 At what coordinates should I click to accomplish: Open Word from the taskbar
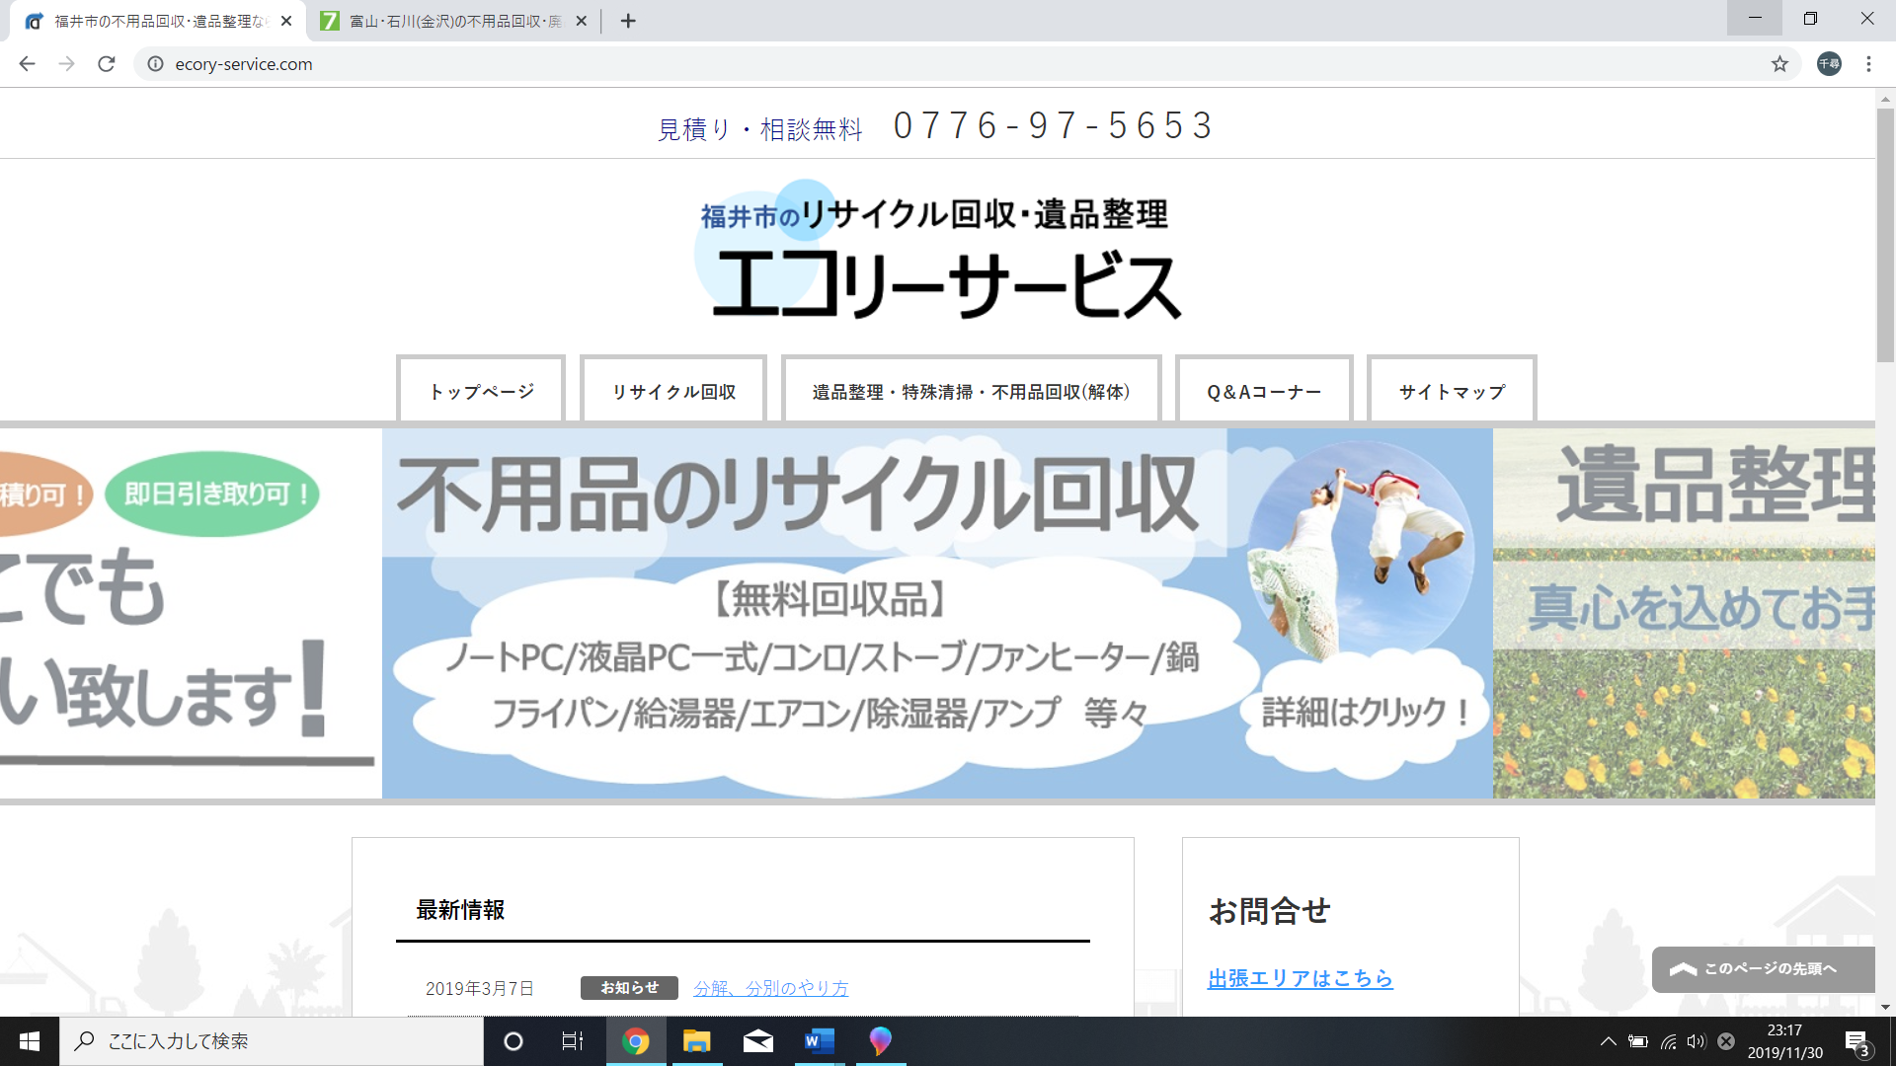(819, 1040)
